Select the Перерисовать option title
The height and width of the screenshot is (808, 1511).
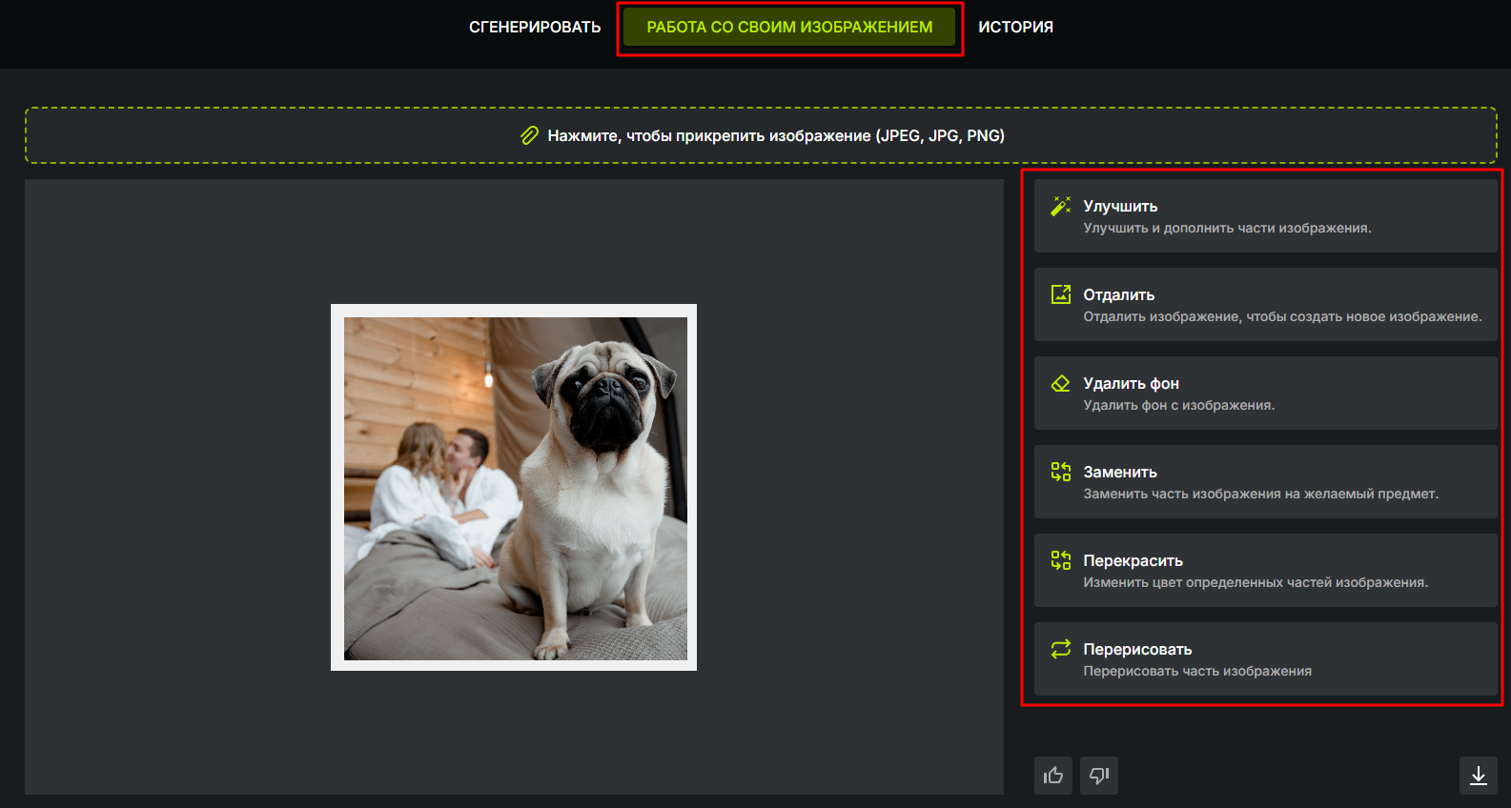coord(1137,649)
